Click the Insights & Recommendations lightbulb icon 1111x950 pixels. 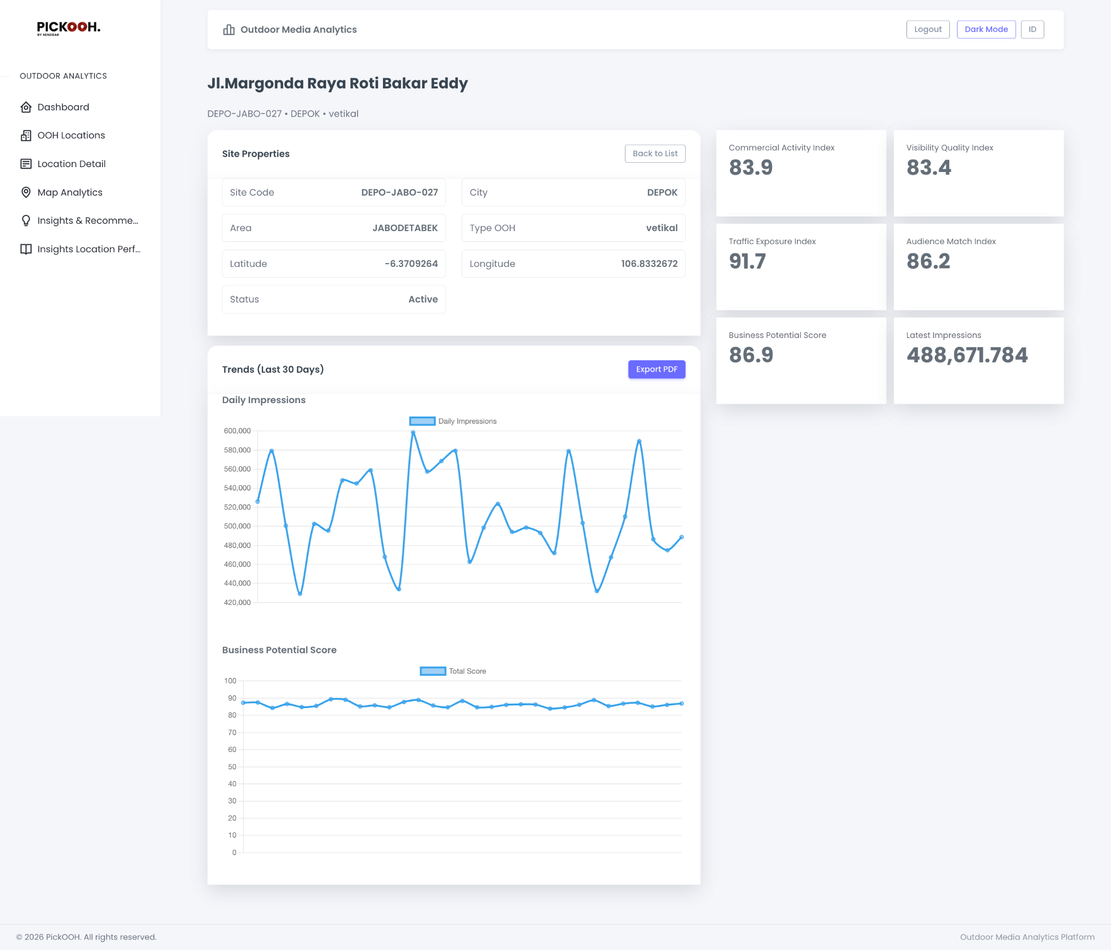coord(27,220)
